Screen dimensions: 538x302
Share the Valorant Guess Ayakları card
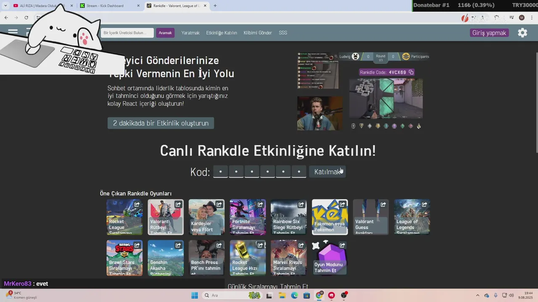click(x=383, y=205)
